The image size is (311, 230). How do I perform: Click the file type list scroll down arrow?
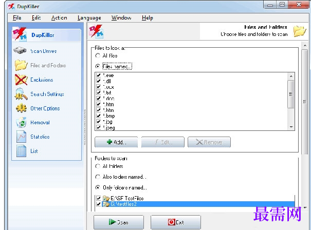click(x=291, y=127)
